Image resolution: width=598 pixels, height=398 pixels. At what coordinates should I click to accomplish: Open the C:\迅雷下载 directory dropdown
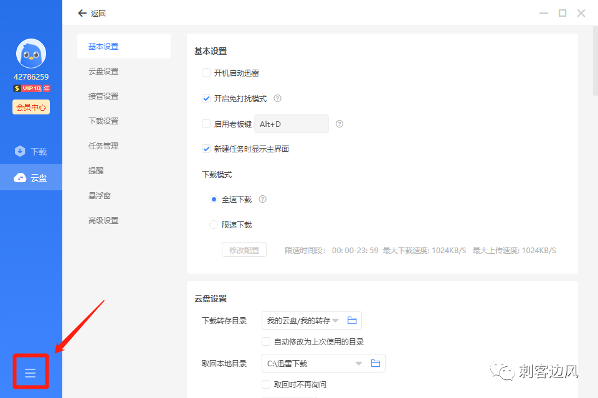(358, 363)
